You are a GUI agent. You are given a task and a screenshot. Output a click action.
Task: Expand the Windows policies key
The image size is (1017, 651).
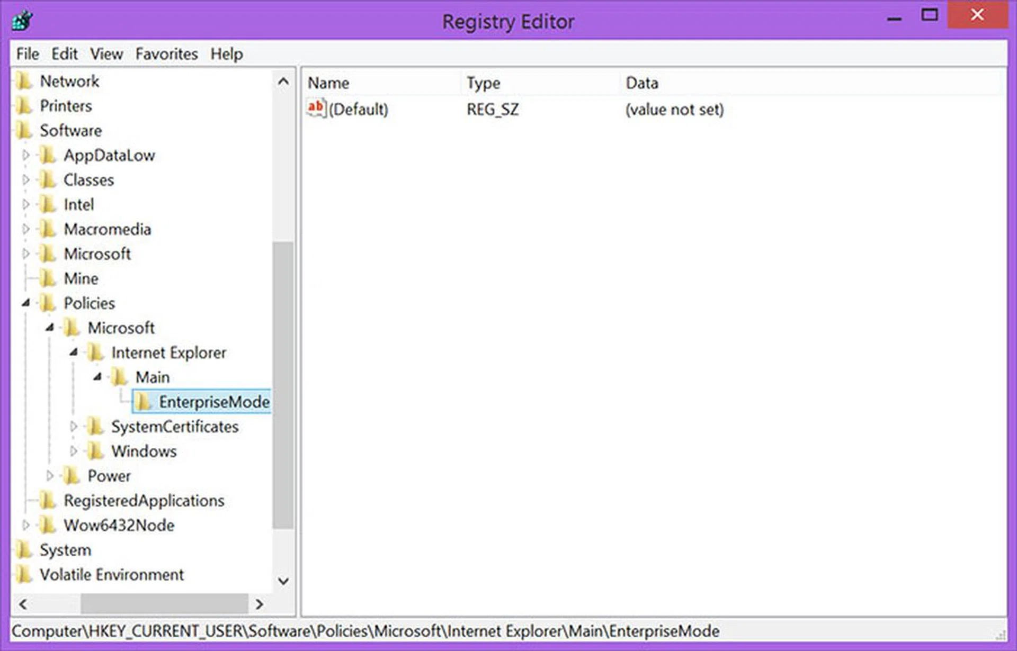[74, 451]
